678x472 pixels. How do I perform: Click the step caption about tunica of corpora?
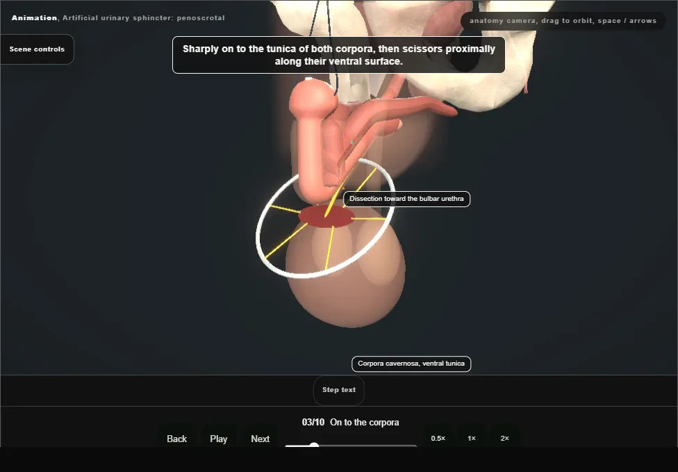[338, 55]
